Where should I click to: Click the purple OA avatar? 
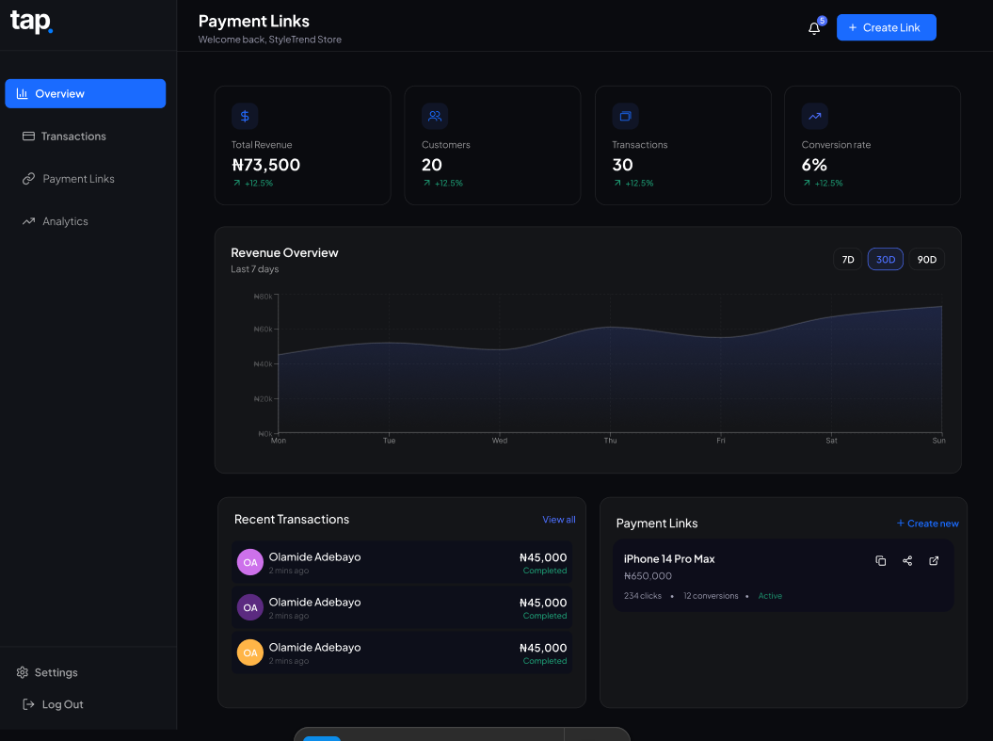pos(250,607)
